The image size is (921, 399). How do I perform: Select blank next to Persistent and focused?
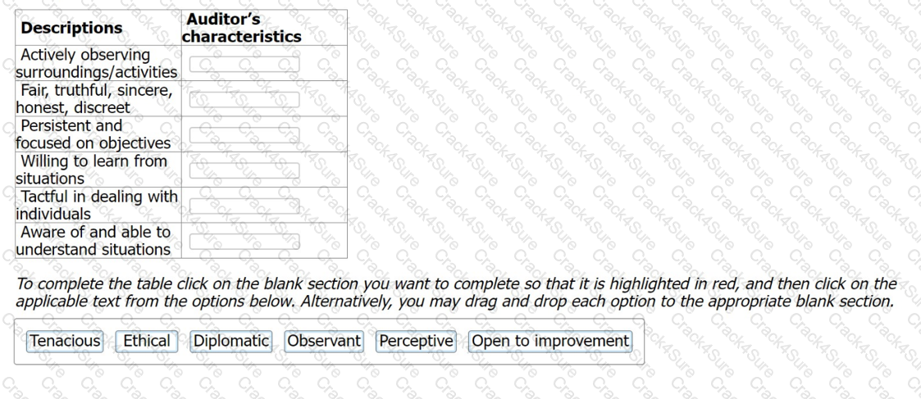point(244,135)
